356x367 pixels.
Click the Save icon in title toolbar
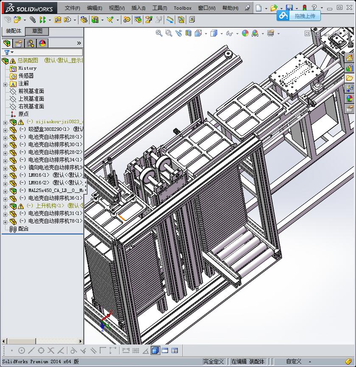[x=289, y=8]
